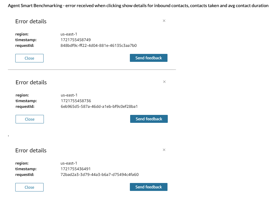Click us-east-1 region value above timestamp 1721755458749

[x=69, y=34]
